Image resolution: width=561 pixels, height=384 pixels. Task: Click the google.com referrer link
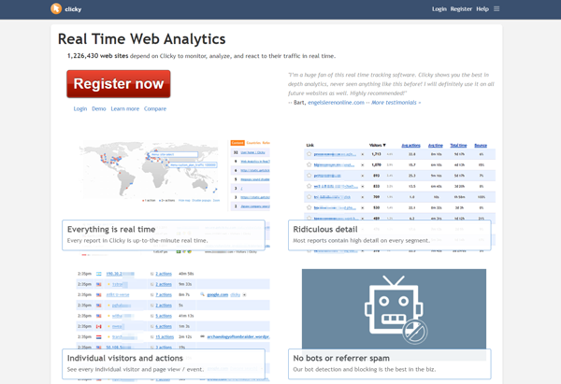(218, 295)
